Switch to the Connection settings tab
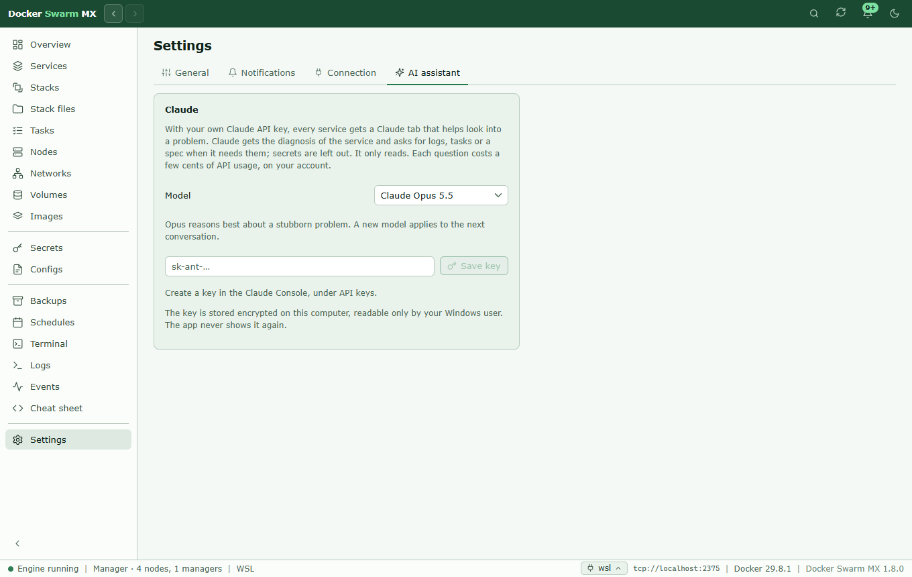 [345, 72]
